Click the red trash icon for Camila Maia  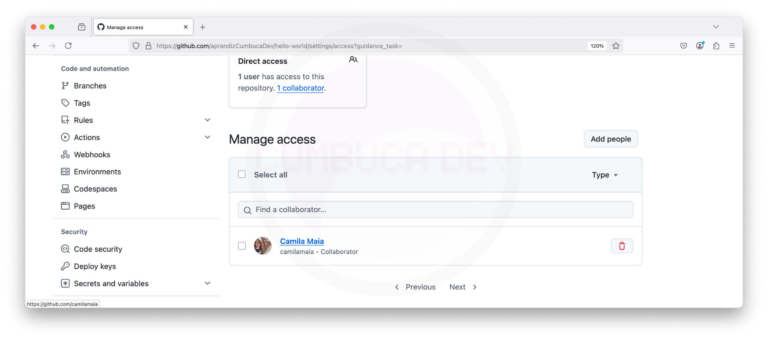point(622,246)
